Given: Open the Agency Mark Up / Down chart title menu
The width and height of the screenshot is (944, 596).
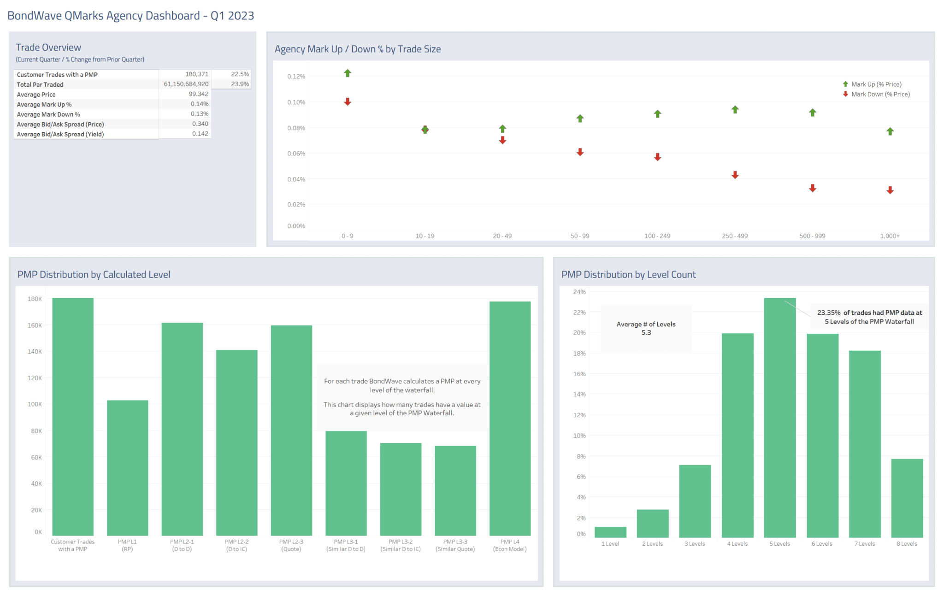Looking at the screenshot, I should 357,49.
